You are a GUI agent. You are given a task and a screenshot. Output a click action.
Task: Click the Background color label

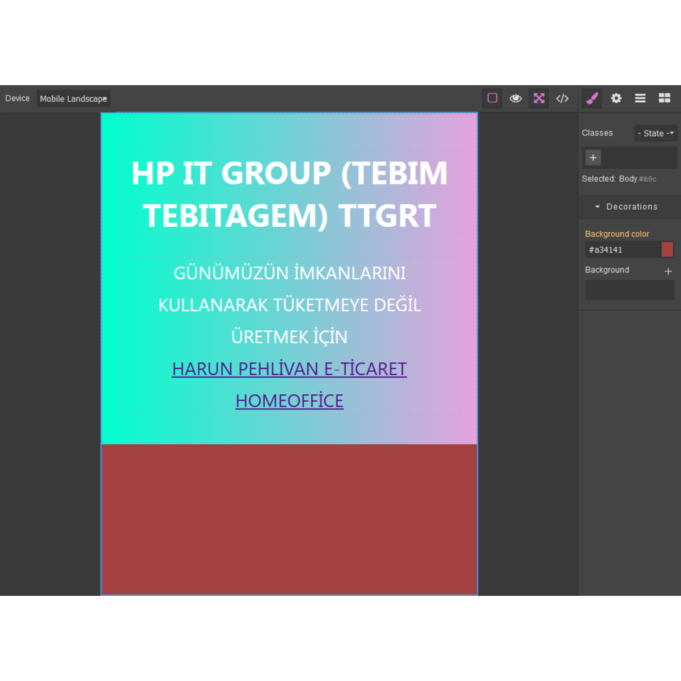pos(617,234)
